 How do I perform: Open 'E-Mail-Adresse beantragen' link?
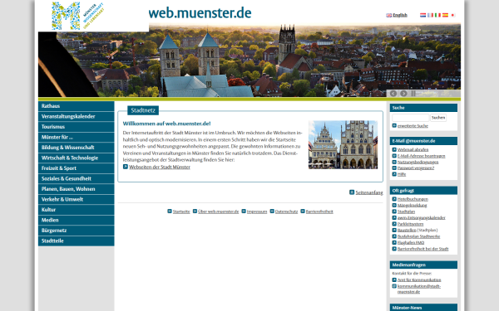pos(422,156)
